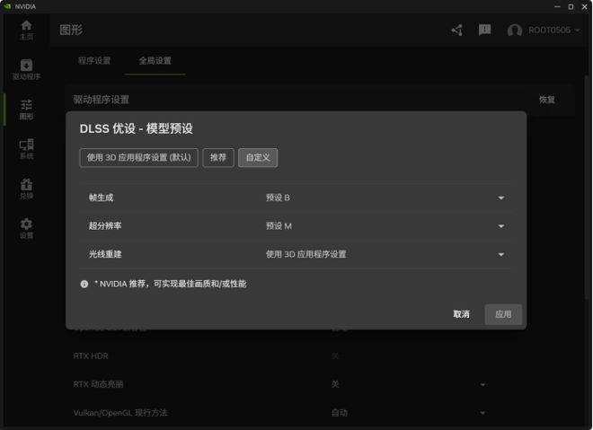Open the 驱动程序 drivers sidebar icon

pyautogui.click(x=26, y=69)
